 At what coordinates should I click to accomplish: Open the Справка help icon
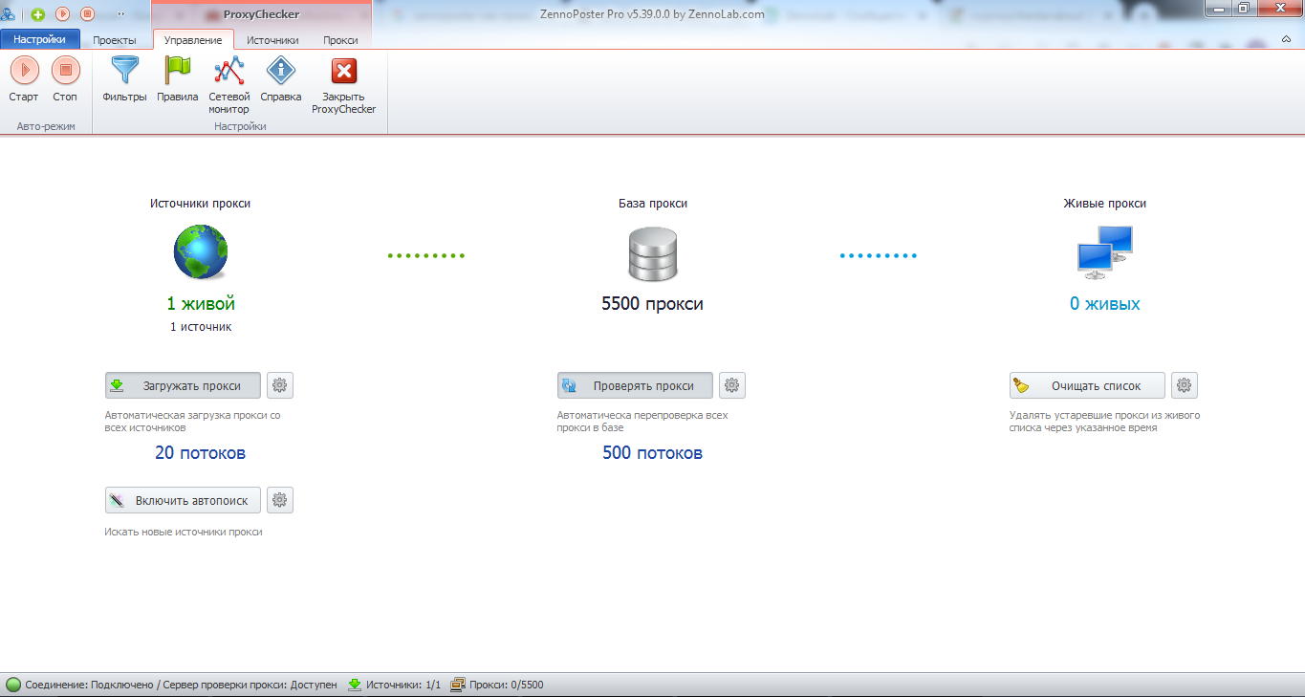(x=281, y=78)
